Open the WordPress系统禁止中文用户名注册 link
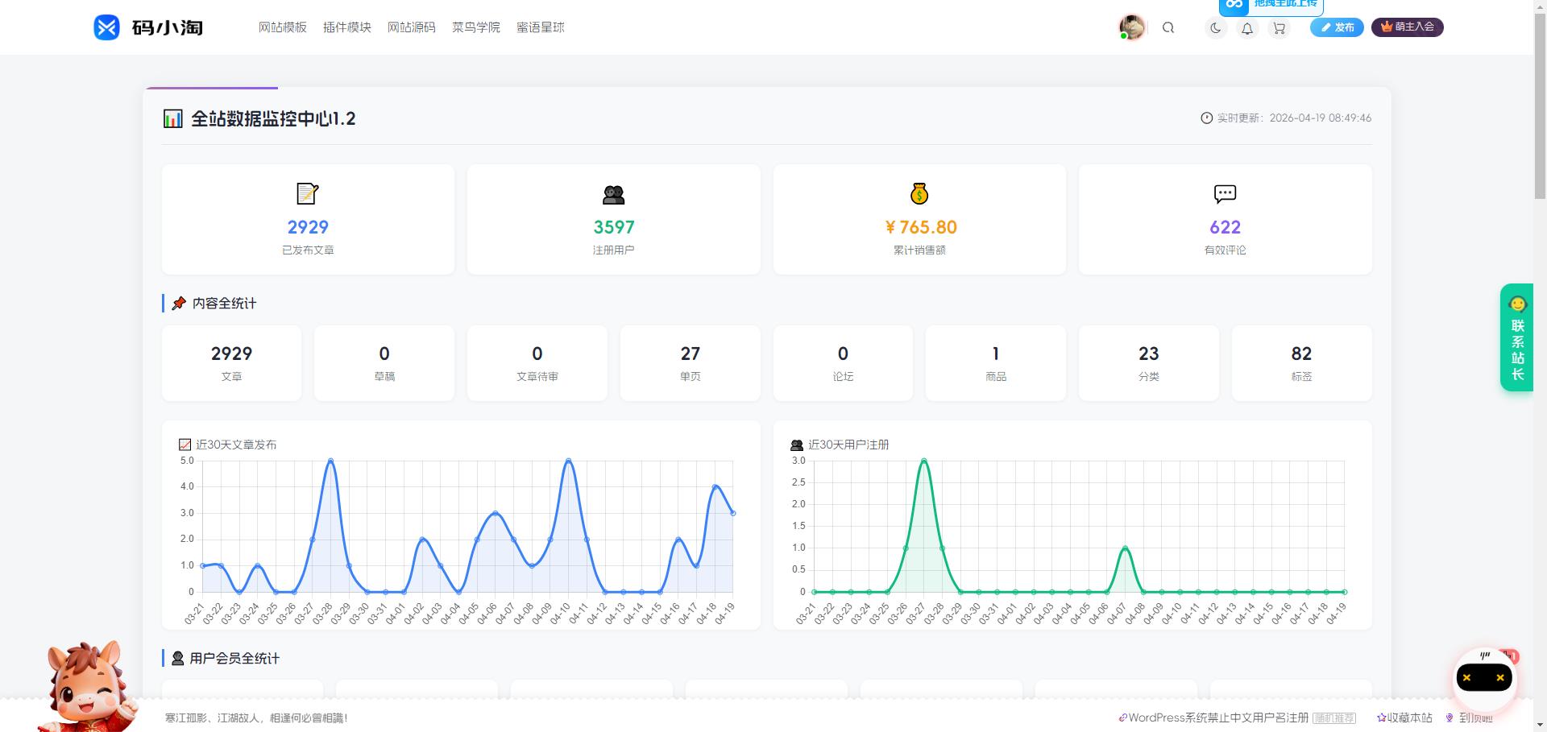This screenshot has width=1547, height=732. pyautogui.click(x=1217, y=718)
